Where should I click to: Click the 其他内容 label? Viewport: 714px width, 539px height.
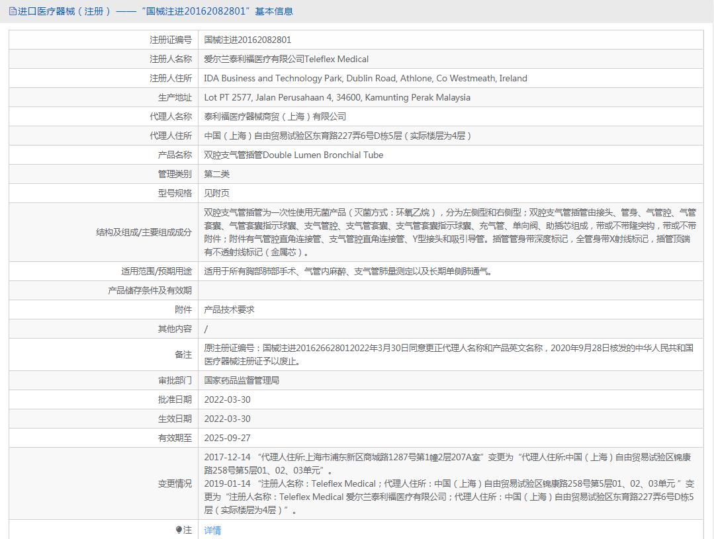coord(175,329)
